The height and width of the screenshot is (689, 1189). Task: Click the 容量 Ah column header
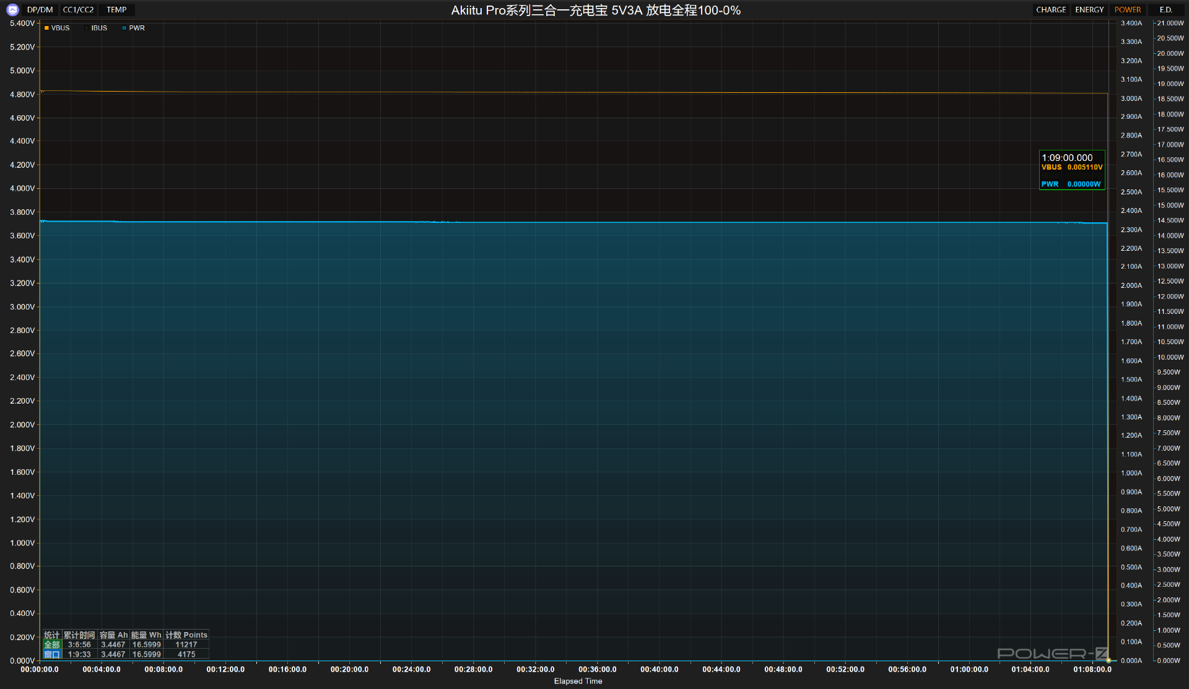[x=113, y=635]
